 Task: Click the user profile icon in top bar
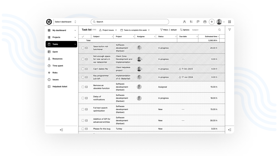tap(185, 22)
